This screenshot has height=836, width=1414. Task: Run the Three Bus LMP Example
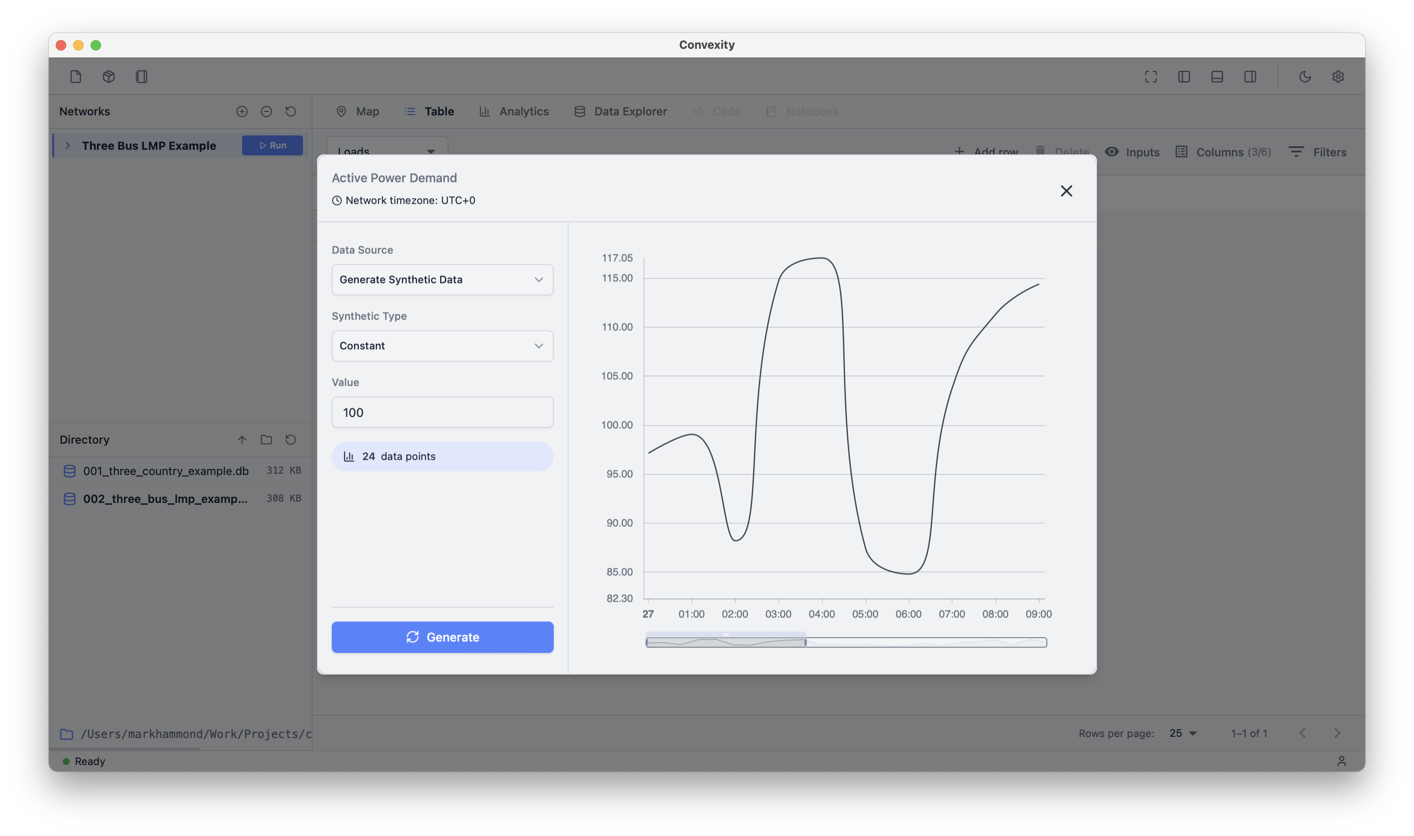tap(272, 145)
